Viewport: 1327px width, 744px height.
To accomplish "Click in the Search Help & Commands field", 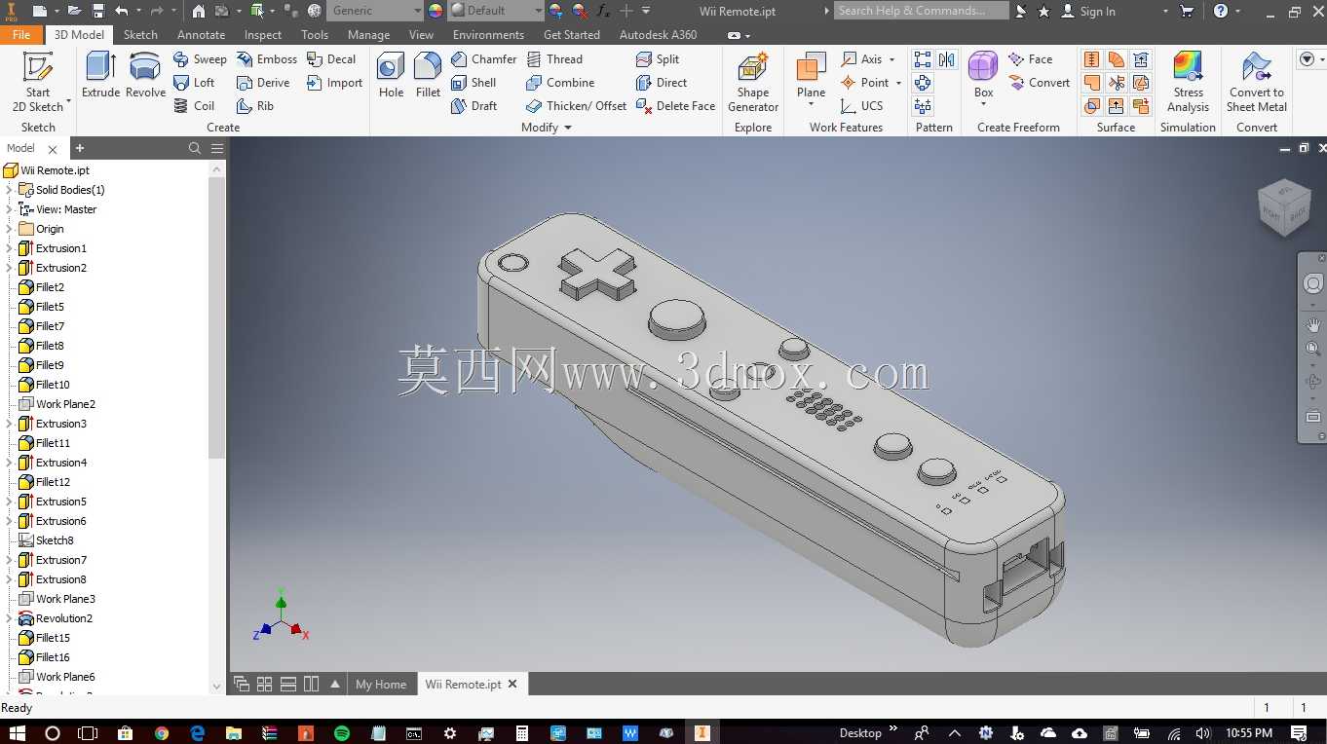I will (922, 11).
